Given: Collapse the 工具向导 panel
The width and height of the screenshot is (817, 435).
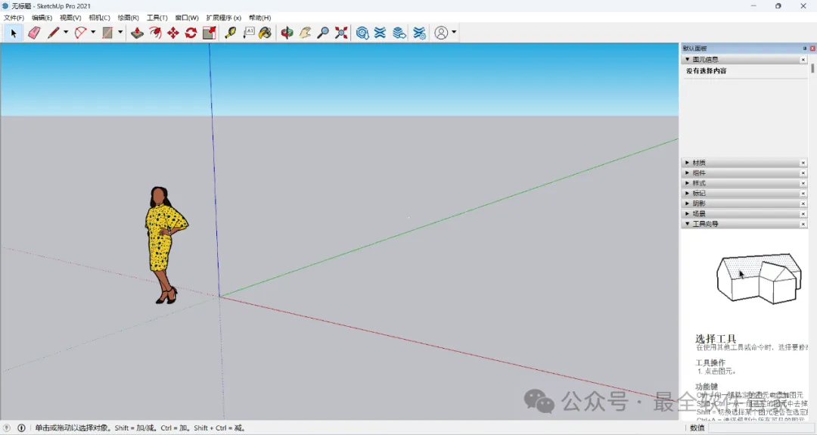Looking at the screenshot, I should pos(687,223).
